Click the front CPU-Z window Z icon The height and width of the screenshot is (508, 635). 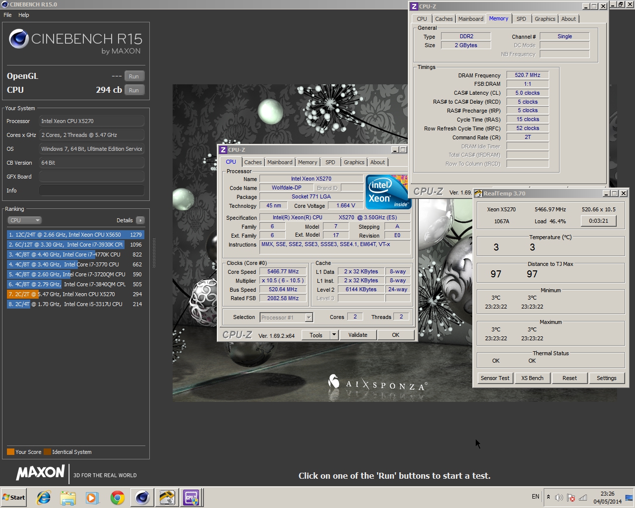[x=223, y=150]
